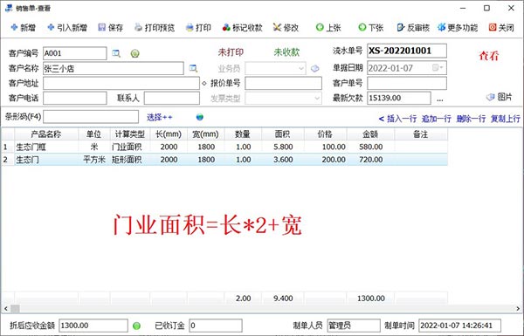
Task: Go to previous record with 上张
Action: point(328,28)
